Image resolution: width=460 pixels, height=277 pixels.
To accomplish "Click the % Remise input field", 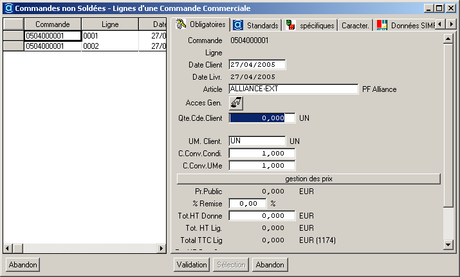I will click(x=248, y=203).
